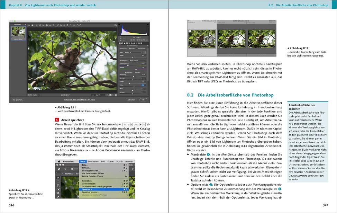Rotate image counterclockwise in Camera Raw

78,25
